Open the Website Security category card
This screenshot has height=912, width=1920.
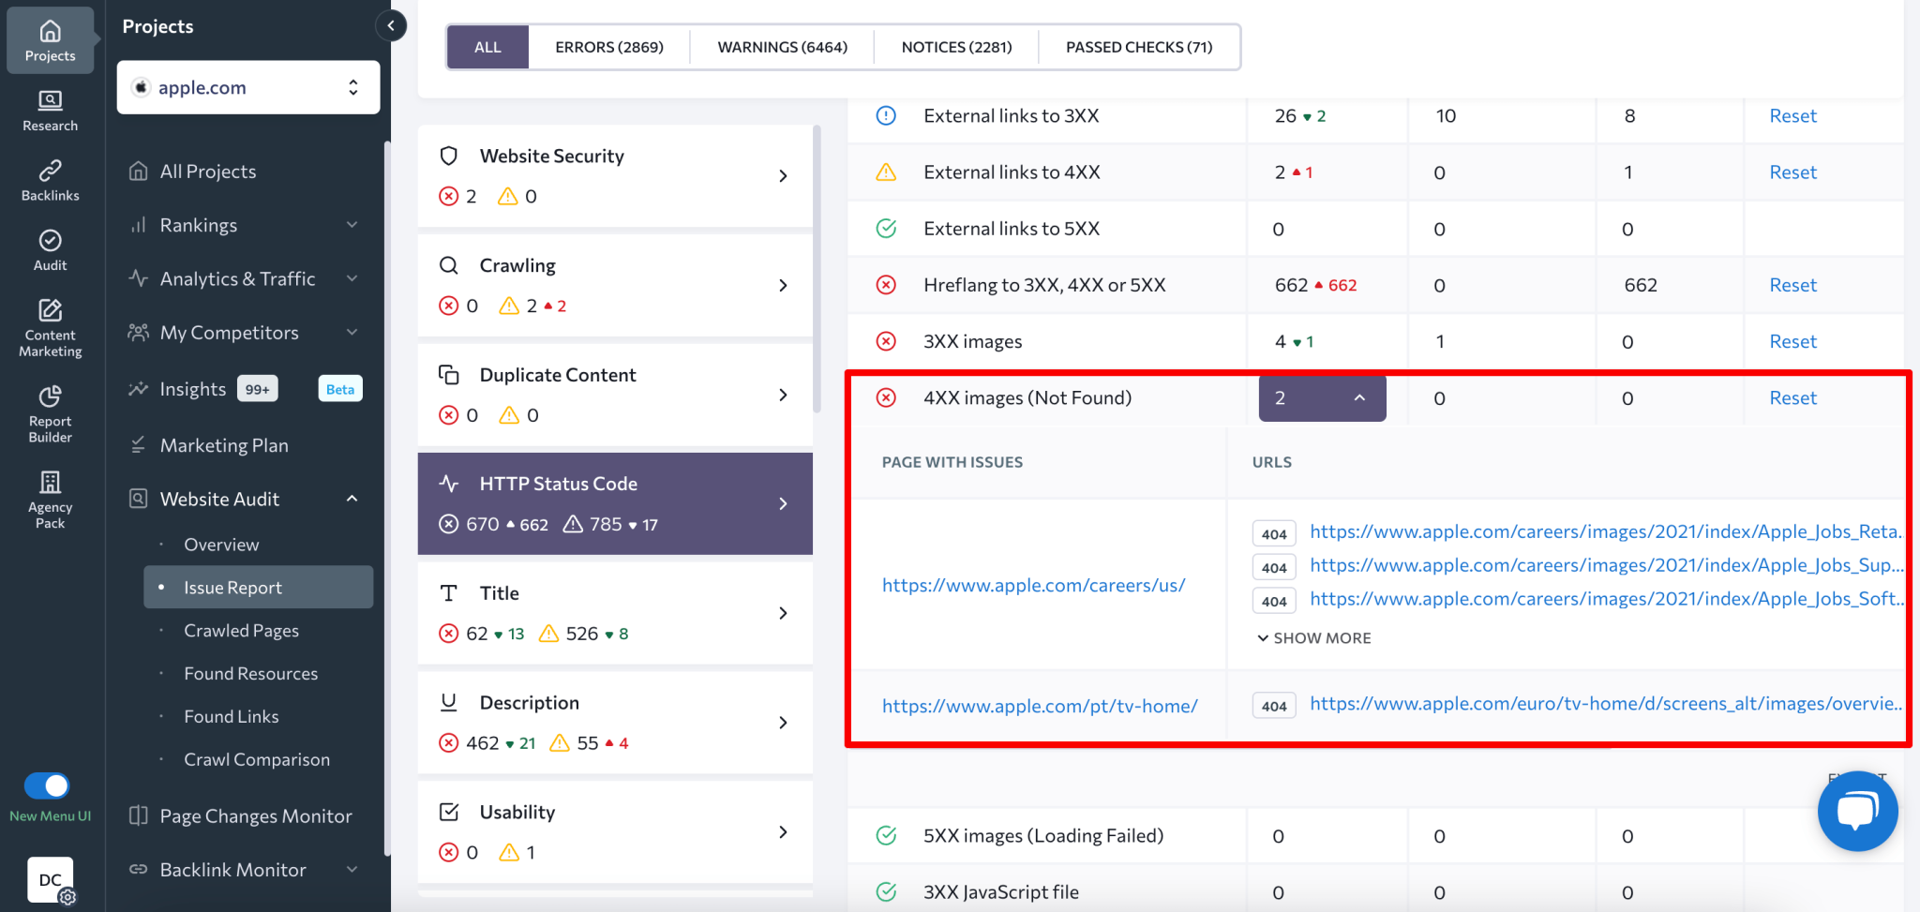click(614, 175)
